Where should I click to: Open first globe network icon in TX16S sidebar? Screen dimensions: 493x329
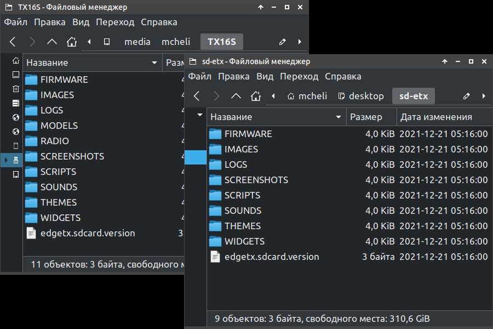[x=16, y=117]
